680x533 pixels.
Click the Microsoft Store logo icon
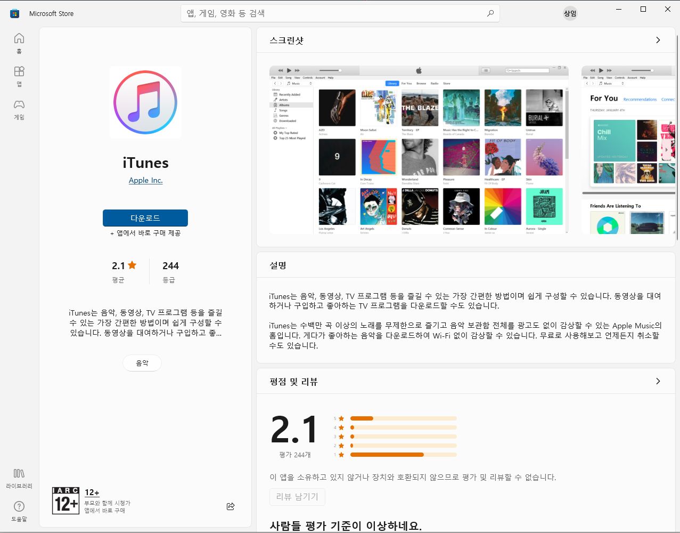15,13
